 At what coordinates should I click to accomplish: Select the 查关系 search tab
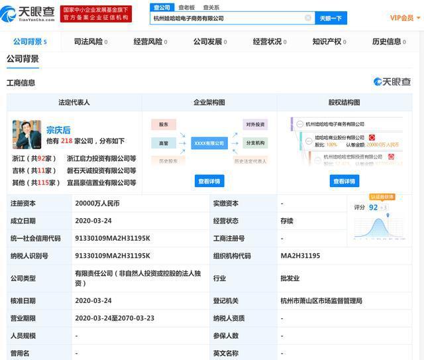tap(211, 7)
